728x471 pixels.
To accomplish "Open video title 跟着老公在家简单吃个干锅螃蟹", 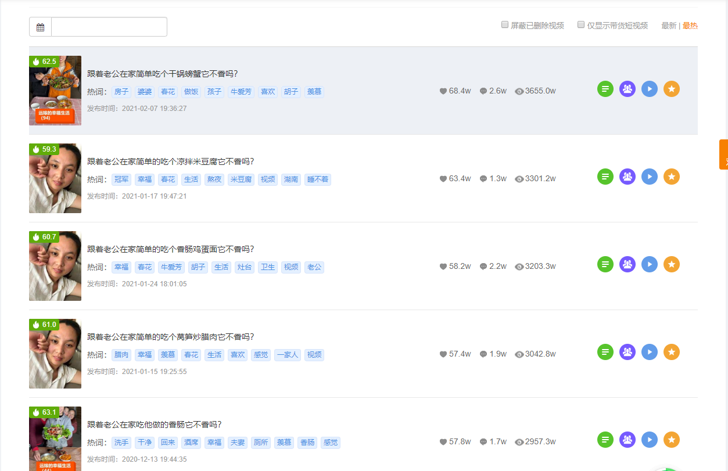I will 163,74.
